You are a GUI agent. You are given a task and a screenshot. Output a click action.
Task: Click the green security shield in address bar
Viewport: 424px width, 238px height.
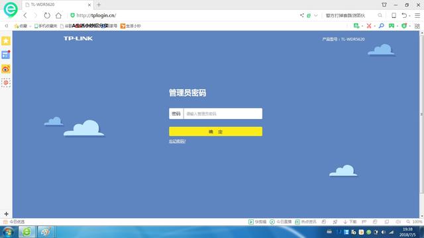click(72, 15)
